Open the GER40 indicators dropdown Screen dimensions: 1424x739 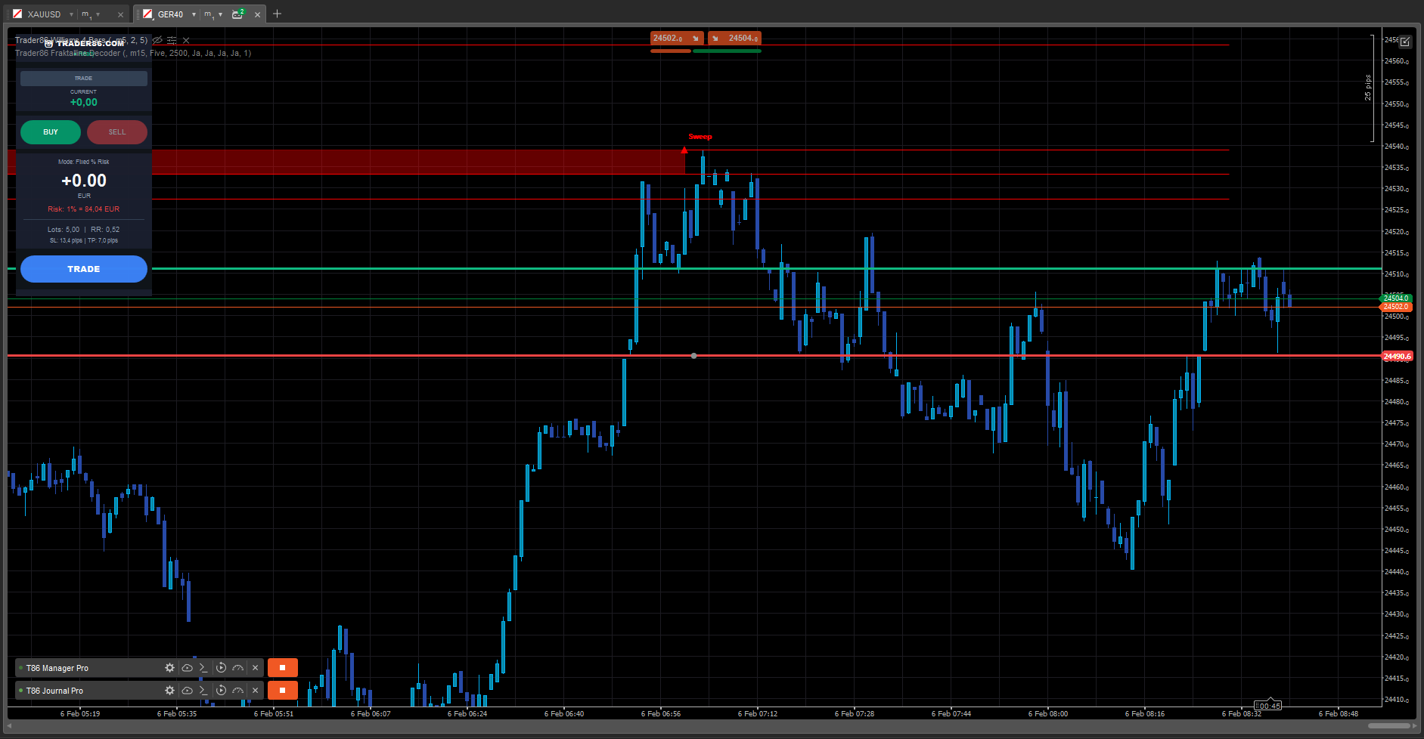point(237,14)
